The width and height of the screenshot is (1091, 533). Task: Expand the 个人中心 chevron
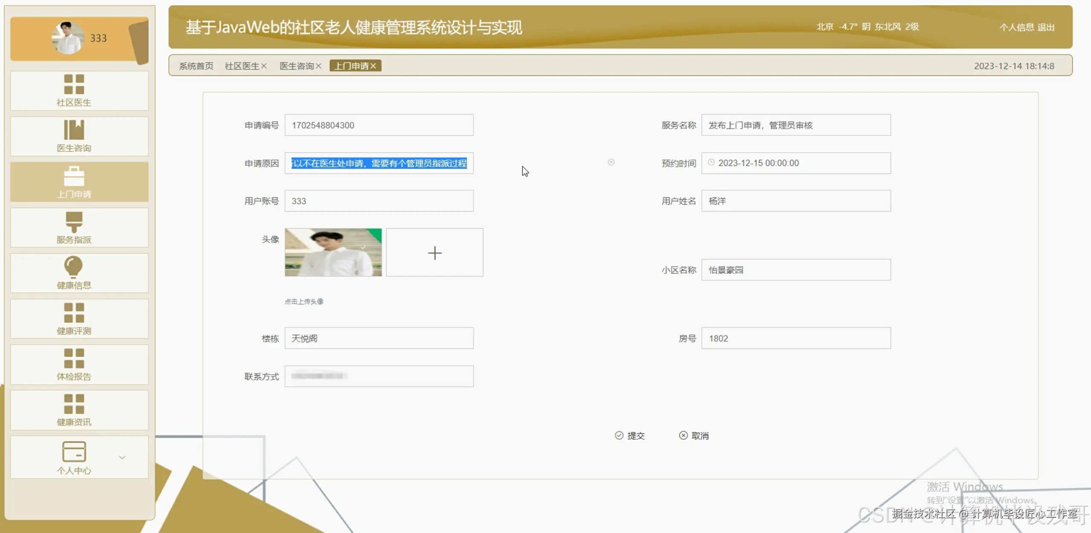pos(122,457)
